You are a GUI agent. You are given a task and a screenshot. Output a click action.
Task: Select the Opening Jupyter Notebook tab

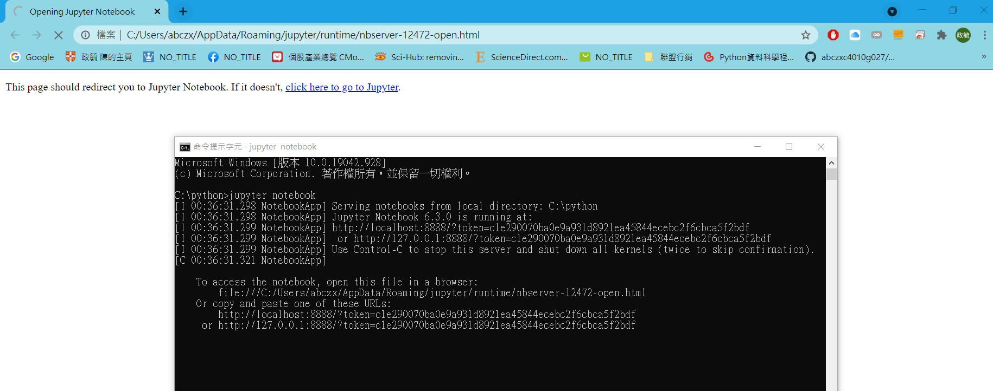(x=87, y=11)
